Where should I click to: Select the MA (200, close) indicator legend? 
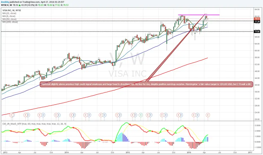point(10,22)
